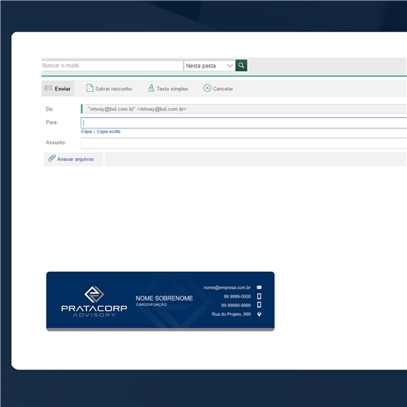Click the Rua do Projeto, 999 text
This screenshot has height=407, width=407.
[x=231, y=314]
